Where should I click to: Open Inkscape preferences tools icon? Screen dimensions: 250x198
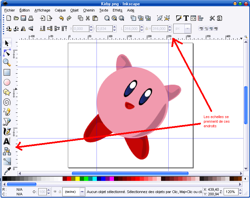tap(212, 18)
